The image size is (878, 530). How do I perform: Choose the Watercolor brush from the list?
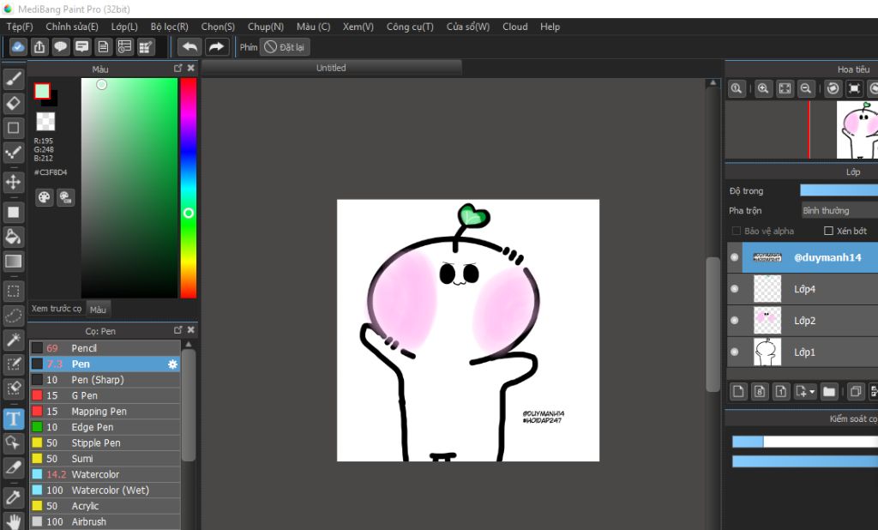(95, 474)
